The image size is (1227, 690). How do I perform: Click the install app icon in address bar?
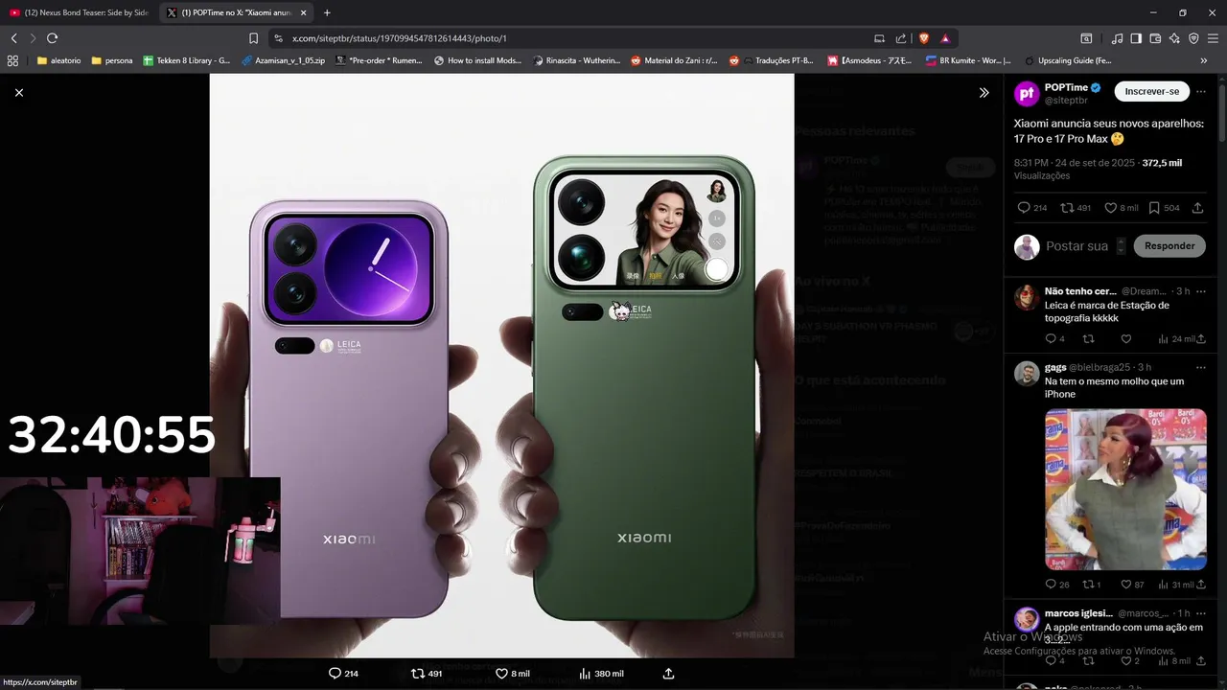879,38
